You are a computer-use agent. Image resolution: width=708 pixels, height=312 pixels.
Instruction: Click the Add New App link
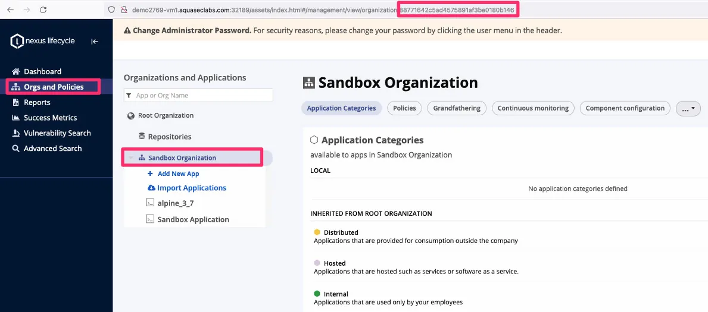tap(179, 174)
